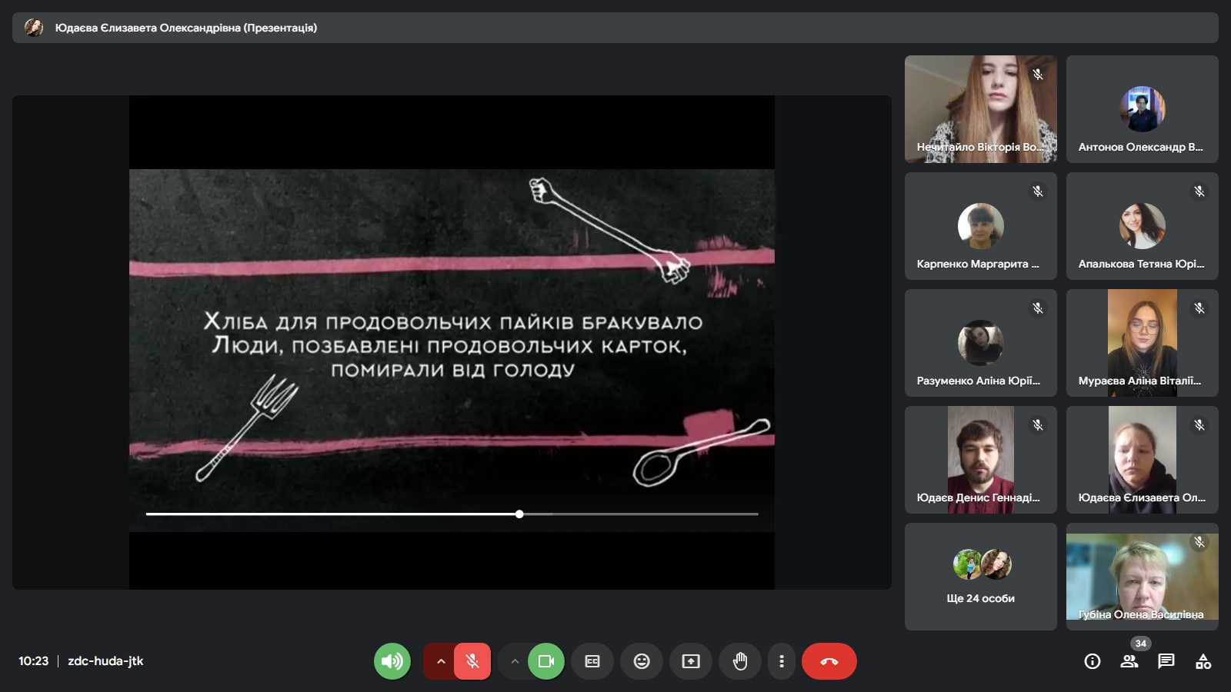Select Юдаєв Денис participant tile
Screen dimensions: 1231x692
pyautogui.click(x=981, y=460)
